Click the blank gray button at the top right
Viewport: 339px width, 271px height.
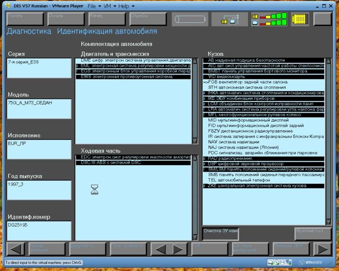[x=322, y=19]
